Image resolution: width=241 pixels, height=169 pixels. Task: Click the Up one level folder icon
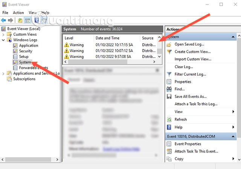coord(19,20)
